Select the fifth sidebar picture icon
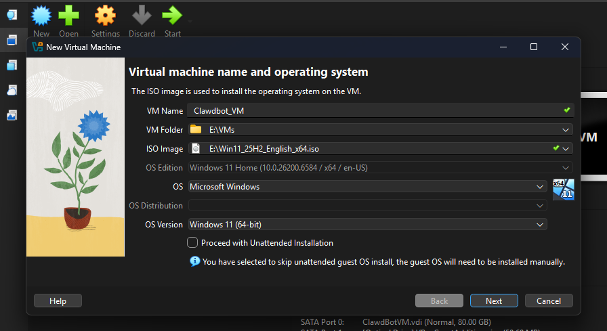607x331 pixels. point(12,115)
